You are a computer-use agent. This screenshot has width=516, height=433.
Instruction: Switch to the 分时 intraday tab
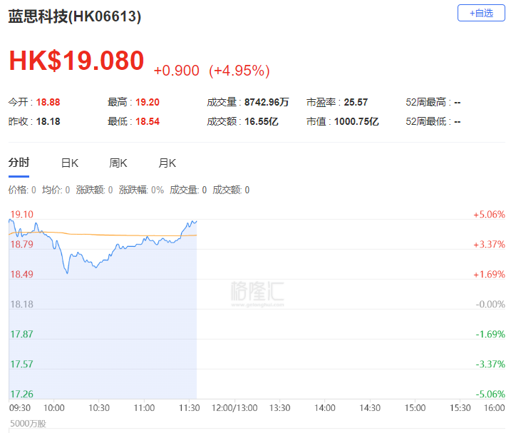pos(19,163)
